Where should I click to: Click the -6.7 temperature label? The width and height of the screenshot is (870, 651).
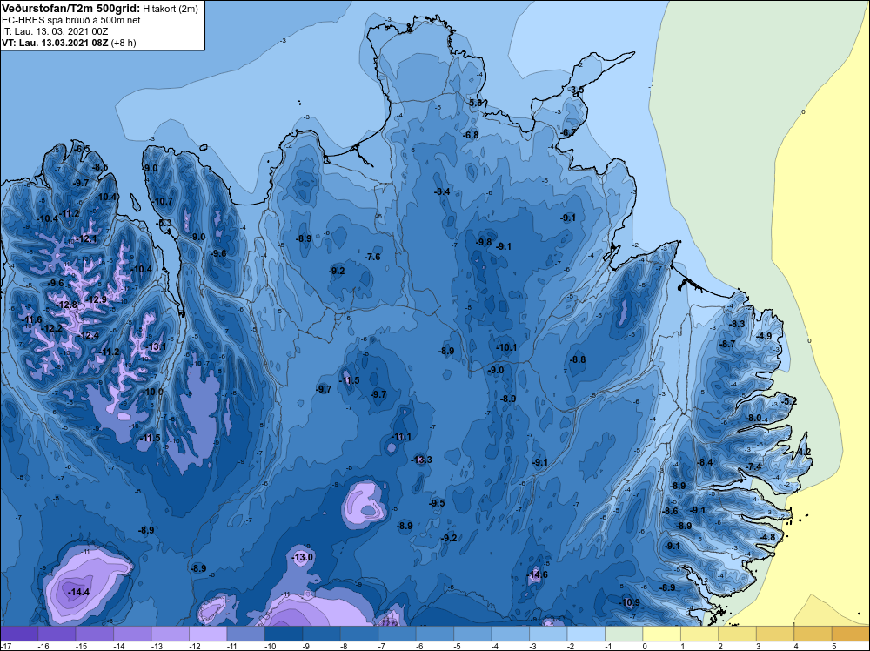point(567,132)
